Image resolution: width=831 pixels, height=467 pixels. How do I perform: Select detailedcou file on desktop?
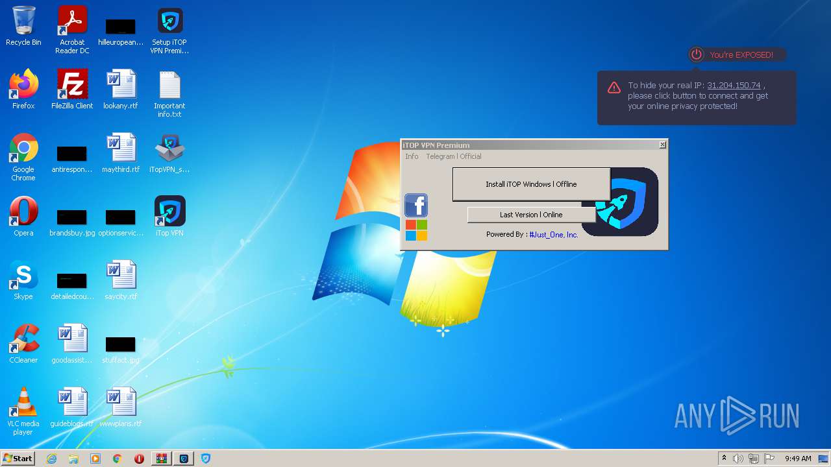[72, 285]
